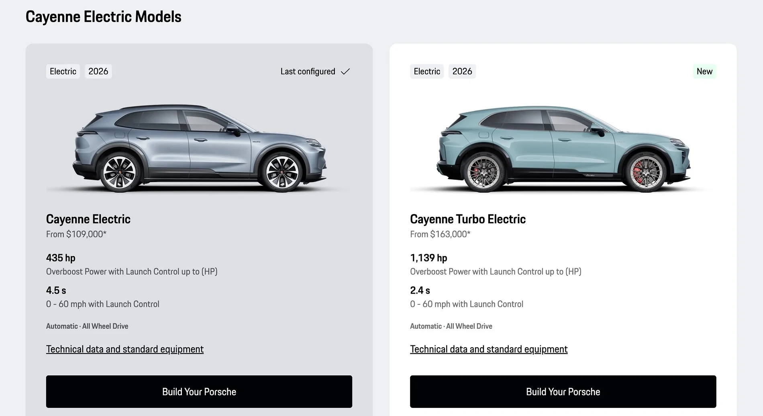Select the Electric badge on the Turbo card

click(x=427, y=71)
